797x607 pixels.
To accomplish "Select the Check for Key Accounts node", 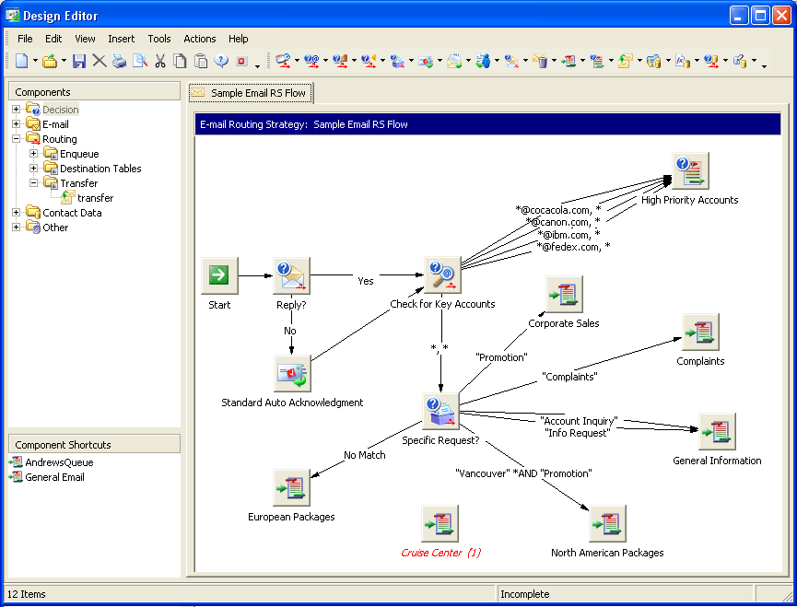I will [441, 274].
